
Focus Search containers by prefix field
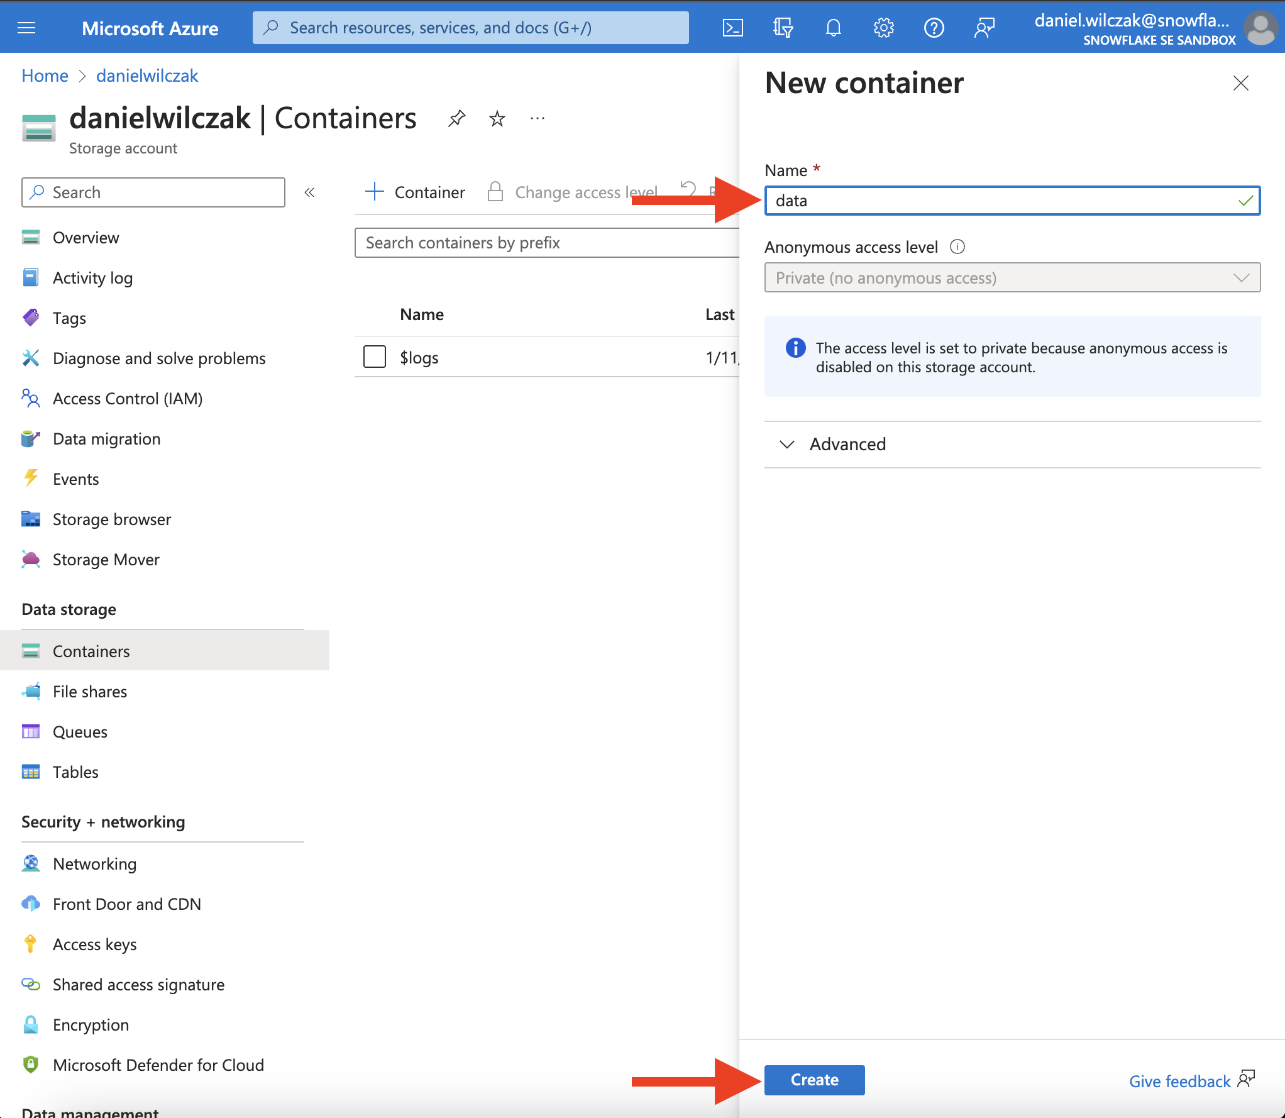click(x=546, y=243)
